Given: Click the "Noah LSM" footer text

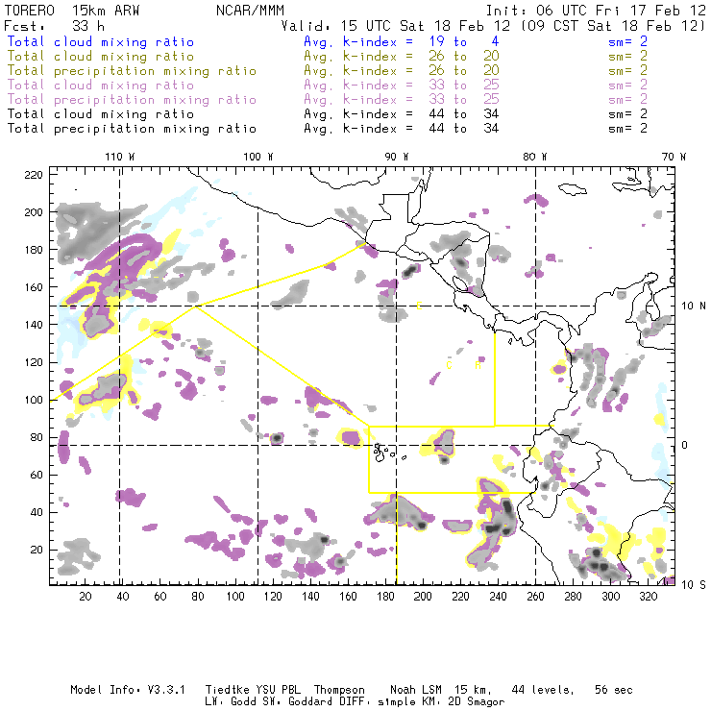Looking at the screenshot, I should (416, 690).
